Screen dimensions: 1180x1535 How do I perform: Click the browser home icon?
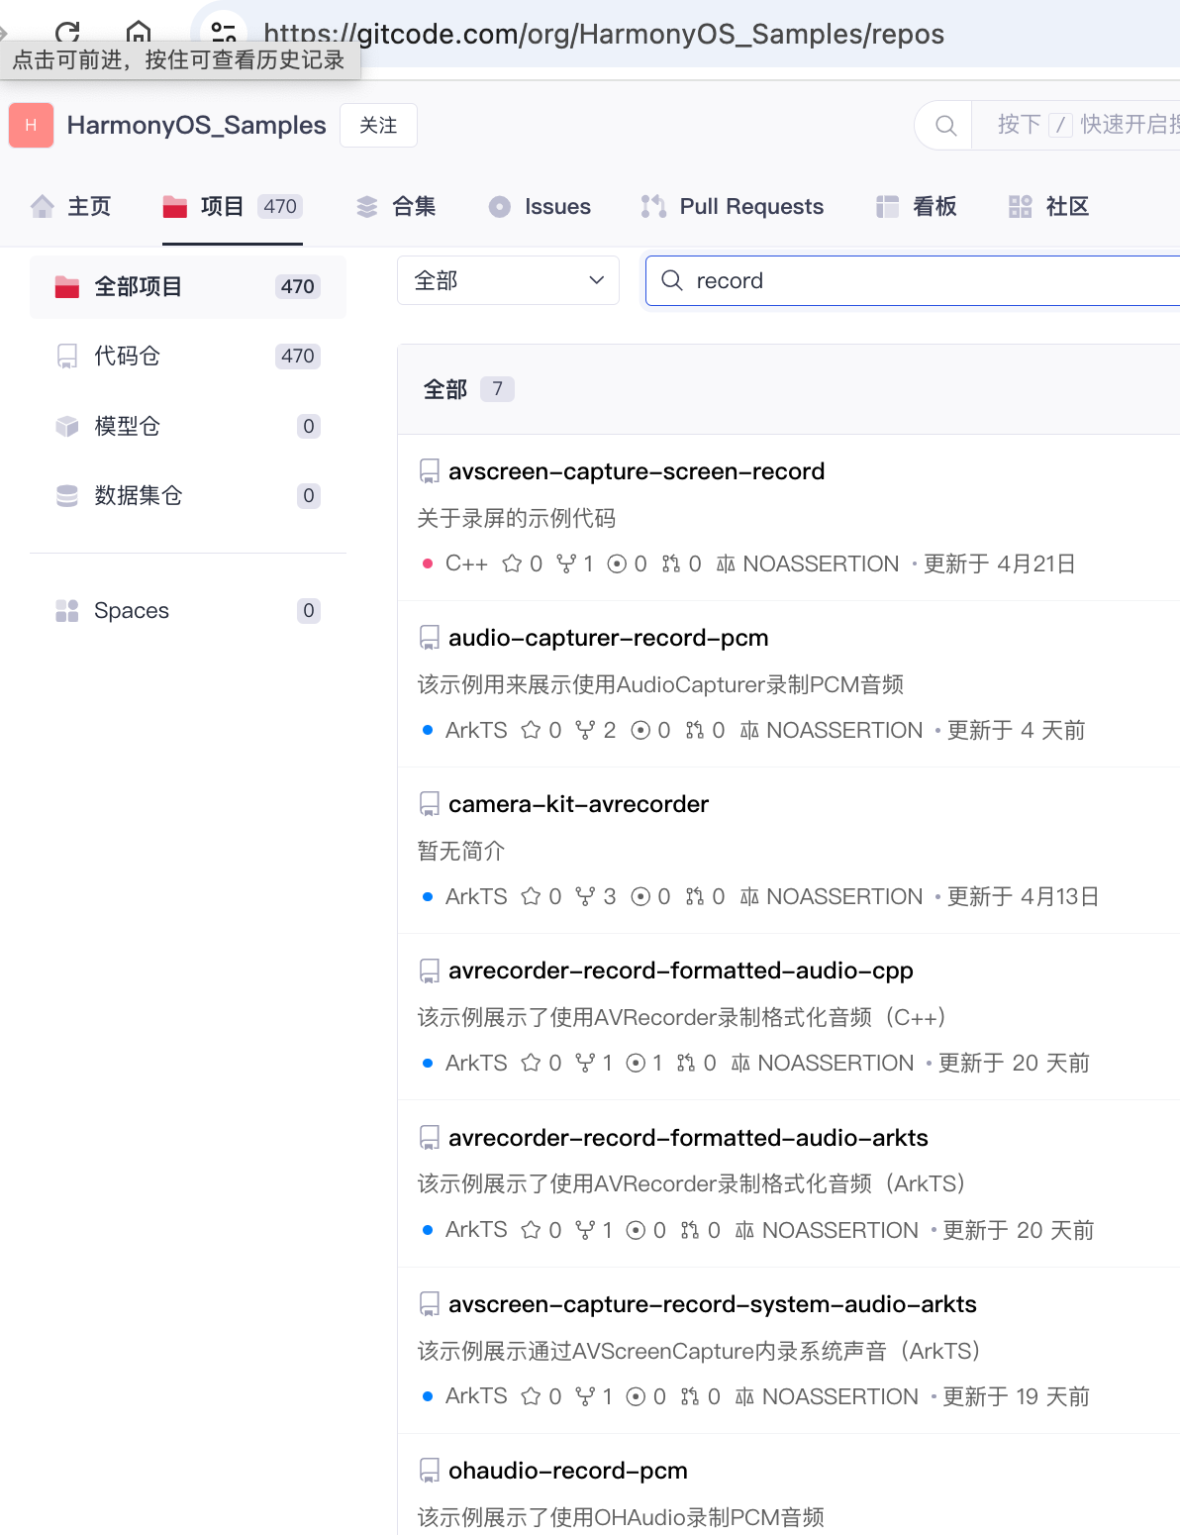(139, 32)
